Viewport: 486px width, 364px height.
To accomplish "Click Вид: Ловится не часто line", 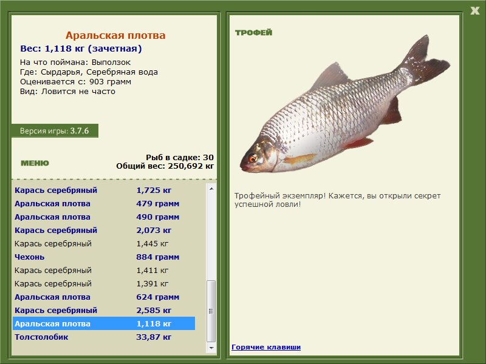I will pos(67,92).
